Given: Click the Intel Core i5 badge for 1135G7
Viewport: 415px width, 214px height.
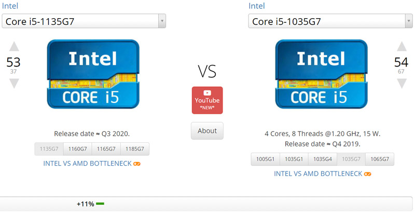Looking at the screenshot, I should click(x=93, y=74).
